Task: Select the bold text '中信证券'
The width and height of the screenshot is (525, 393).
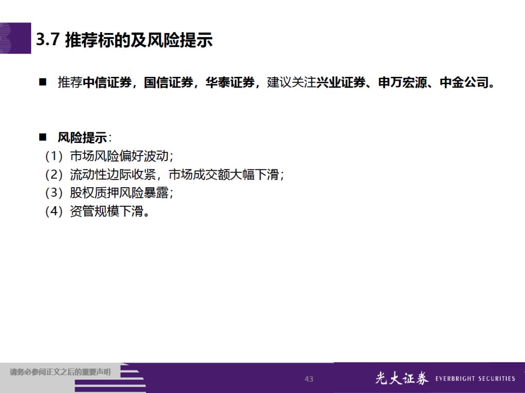Action: pos(107,82)
